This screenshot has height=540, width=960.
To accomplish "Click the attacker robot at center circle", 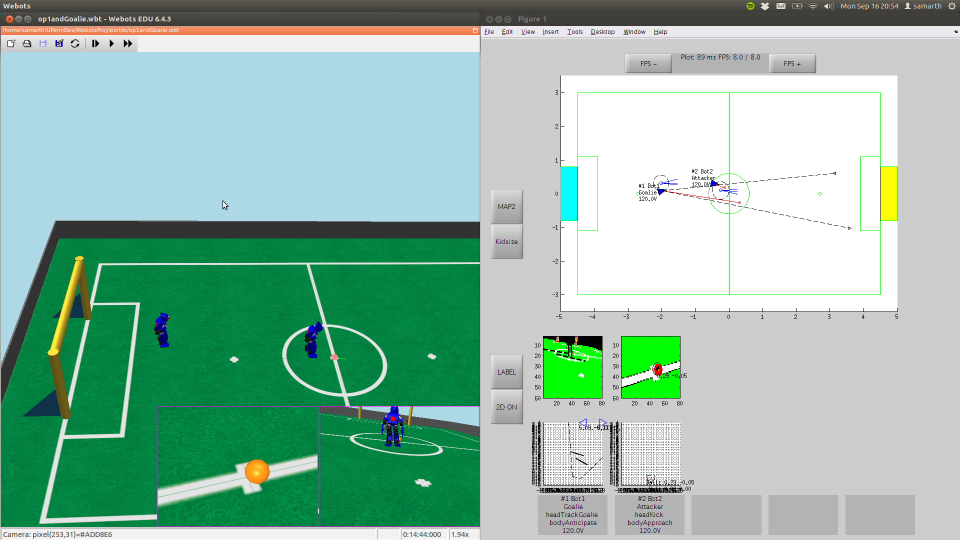I will 313,340.
